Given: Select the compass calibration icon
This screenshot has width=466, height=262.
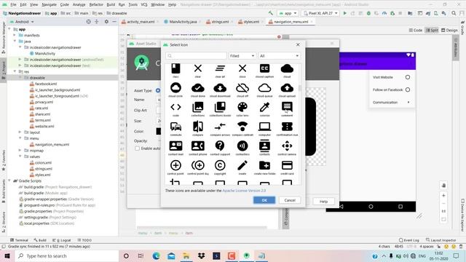Looking at the screenshot, I should click(x=242, y=127).
